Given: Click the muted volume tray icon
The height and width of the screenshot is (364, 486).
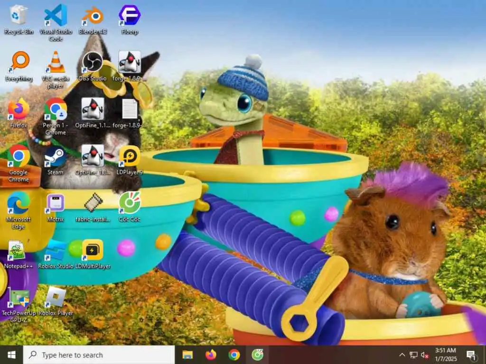Looking at the screenshot, I should 425,355.
